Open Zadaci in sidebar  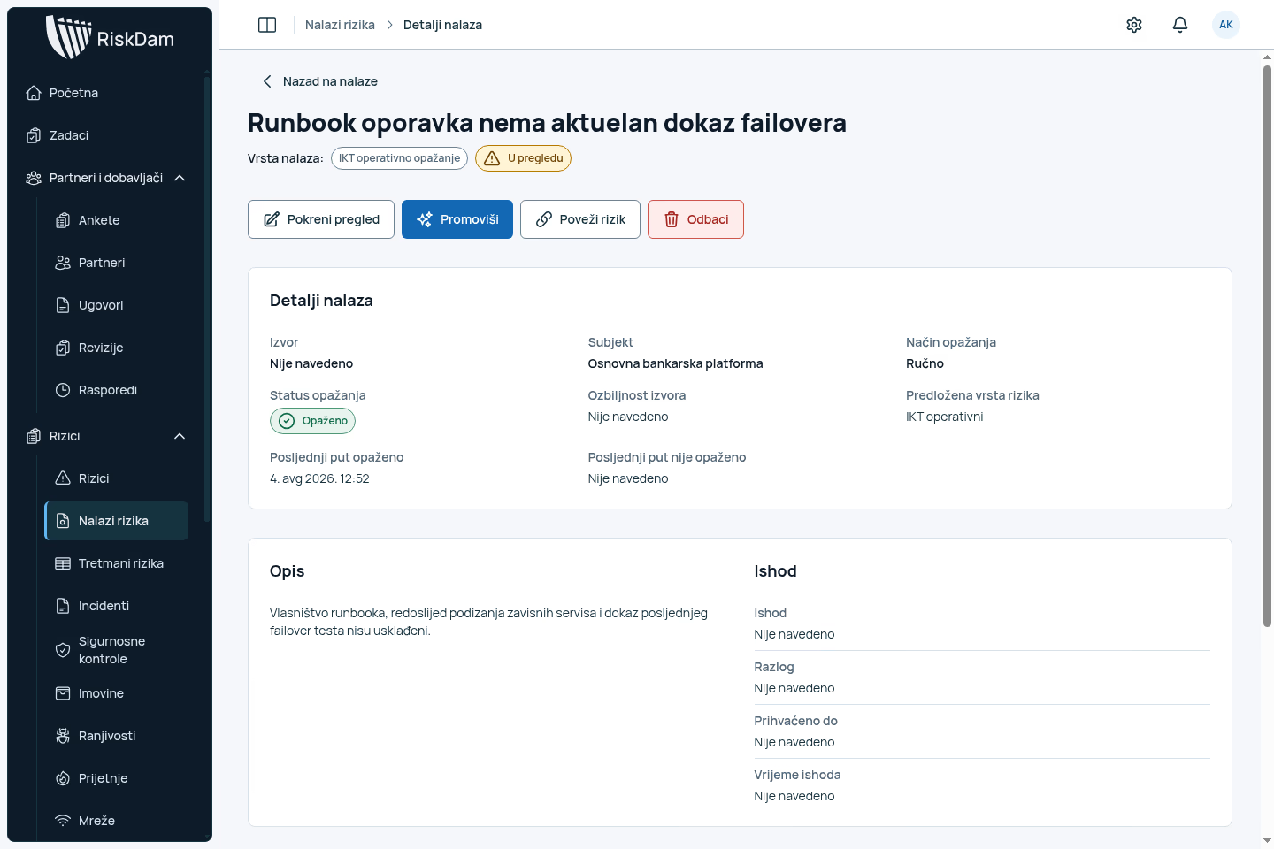point(106,135)
